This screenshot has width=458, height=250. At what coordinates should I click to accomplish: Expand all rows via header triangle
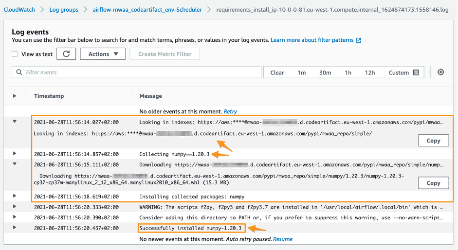coord(14,96)
